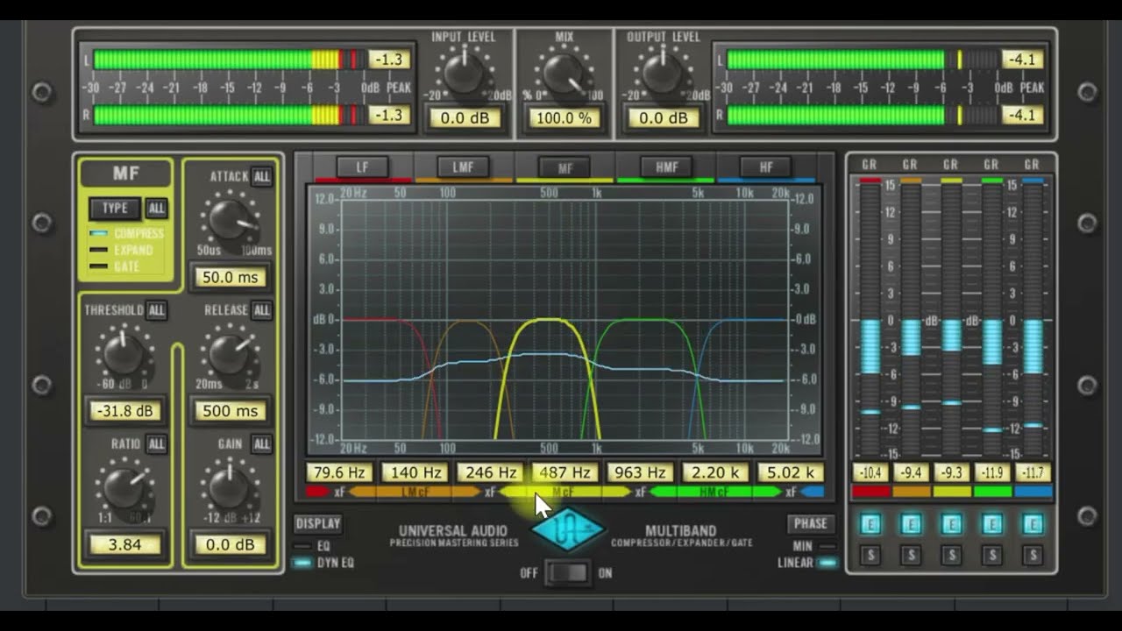The height and width of the screenshot is (631, 1122).
Task: Click the GAIN knob
Action: point(229,488)
